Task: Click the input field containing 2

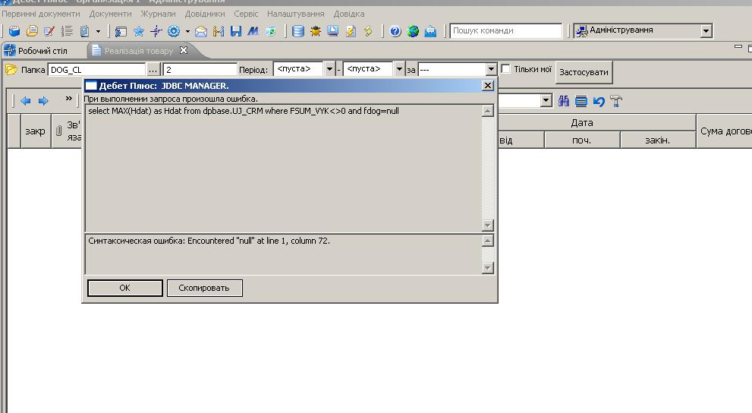Action: (x=200, y=70)
